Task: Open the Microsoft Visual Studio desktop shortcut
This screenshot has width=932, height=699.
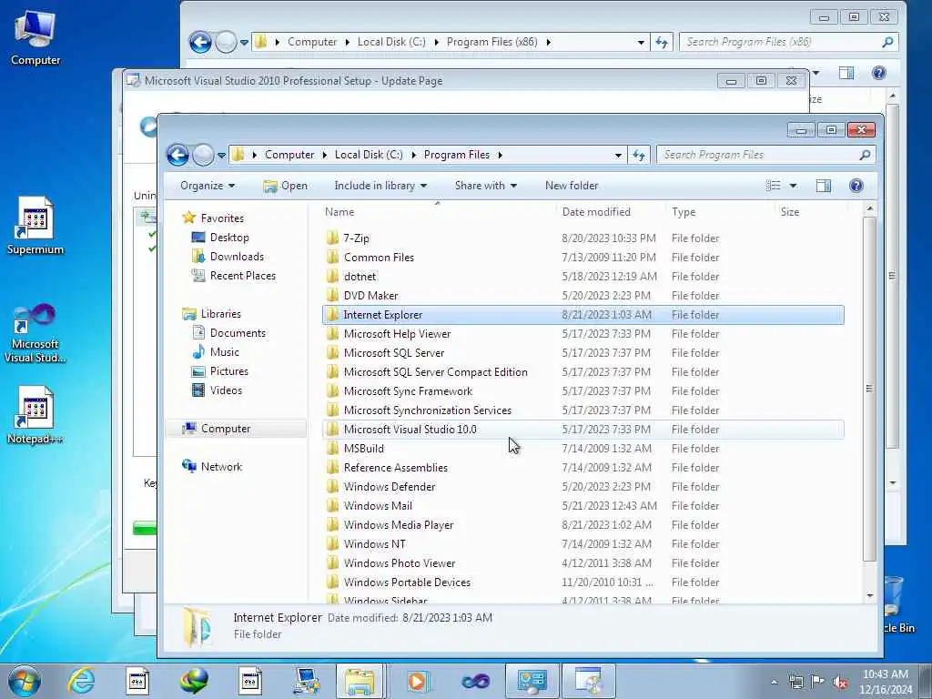Action: coord(35,333)
